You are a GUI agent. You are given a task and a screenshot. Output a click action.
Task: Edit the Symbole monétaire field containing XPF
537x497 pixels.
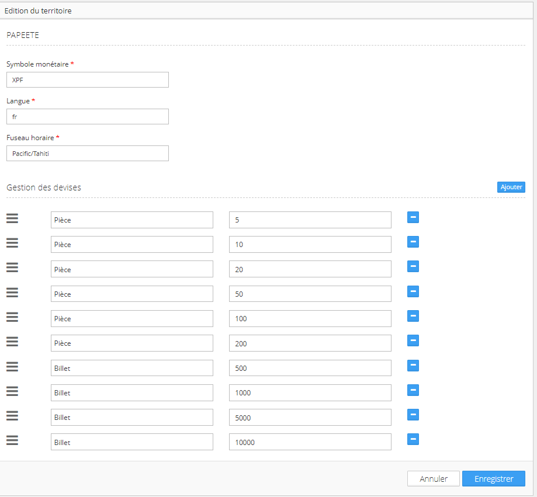(x=88, y=80)
